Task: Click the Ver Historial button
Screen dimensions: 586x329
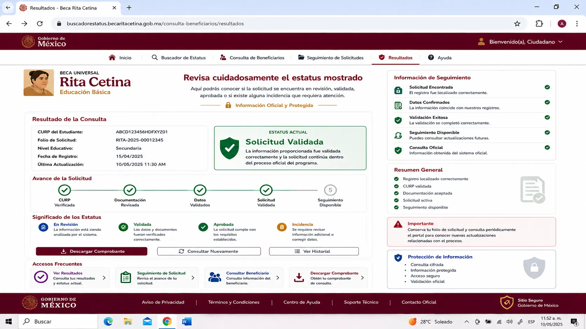Action: 314,251
